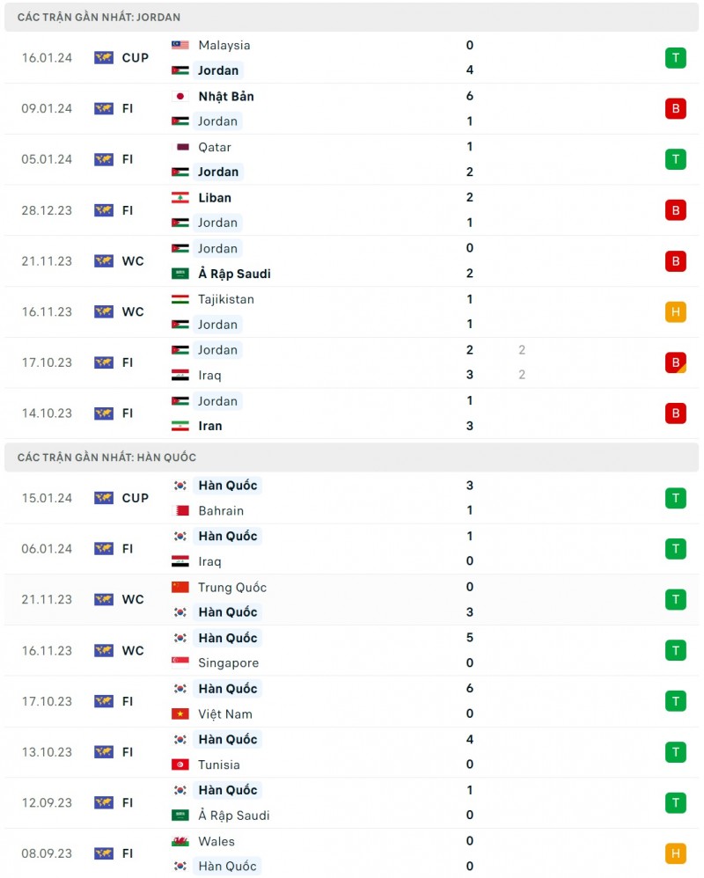704x878 pixels.
Task: Click the orange H badge for Tajikistan match
Action: [x=675, y=312]
